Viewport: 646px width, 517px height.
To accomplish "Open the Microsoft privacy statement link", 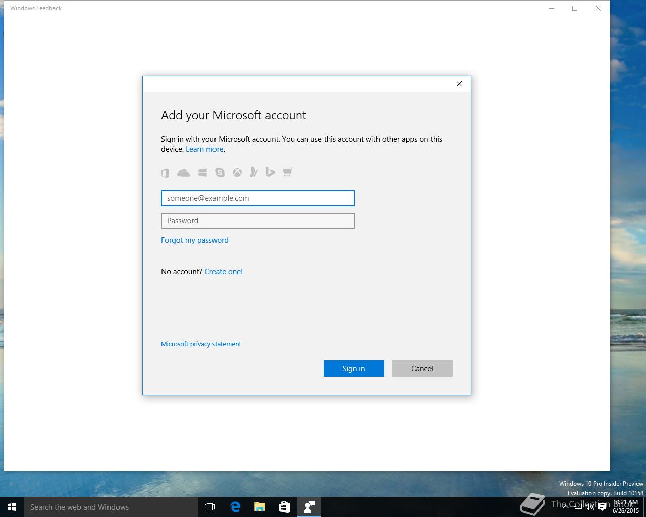I will 201,344.
